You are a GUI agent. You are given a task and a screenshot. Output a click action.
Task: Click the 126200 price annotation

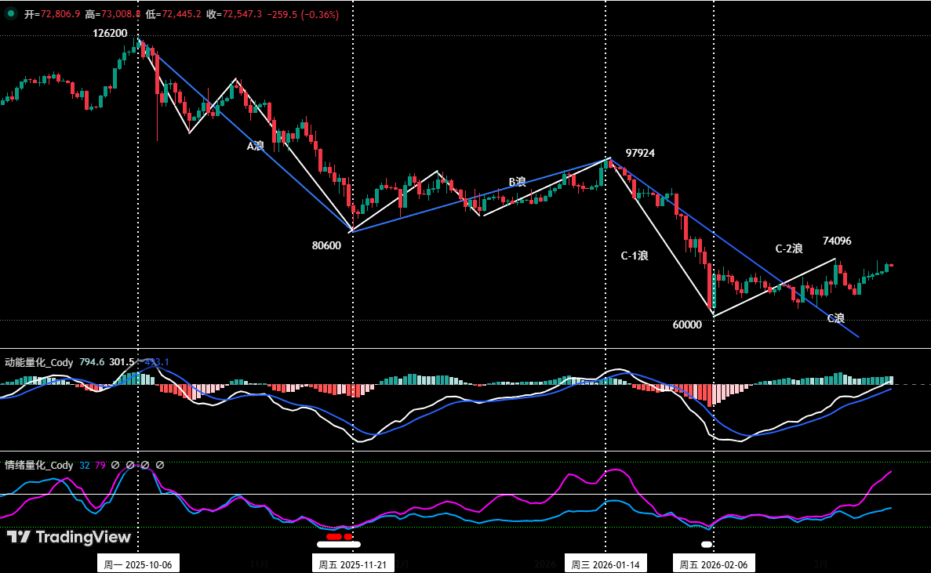[111, 34]
